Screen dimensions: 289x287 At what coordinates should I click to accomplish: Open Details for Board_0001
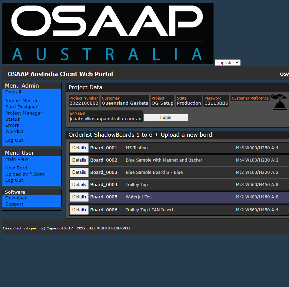click(x=79, y=148)
